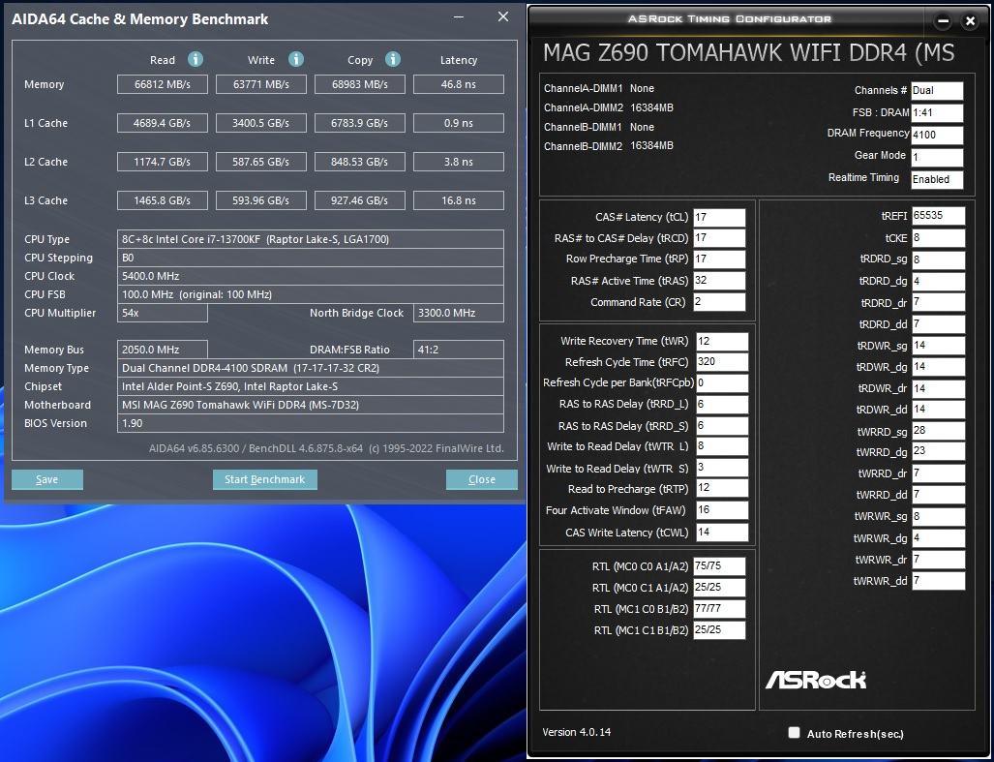
Task: Click the tRRD_L field
Action: (722, 405)
